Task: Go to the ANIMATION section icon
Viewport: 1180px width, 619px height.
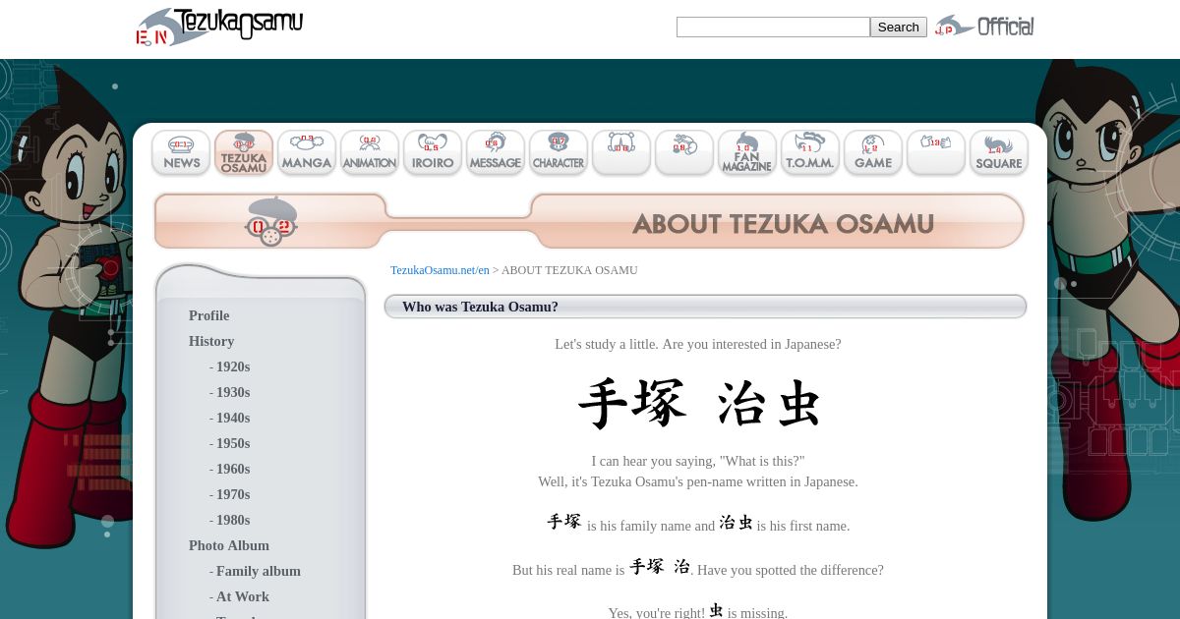Action: [x=370, y=153]
